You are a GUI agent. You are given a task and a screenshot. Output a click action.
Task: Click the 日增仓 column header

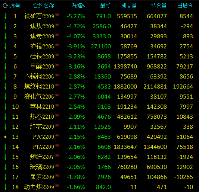pos(185,6)
